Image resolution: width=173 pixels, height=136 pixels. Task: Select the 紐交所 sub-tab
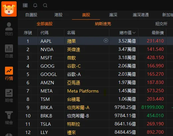tap(161, 24)
